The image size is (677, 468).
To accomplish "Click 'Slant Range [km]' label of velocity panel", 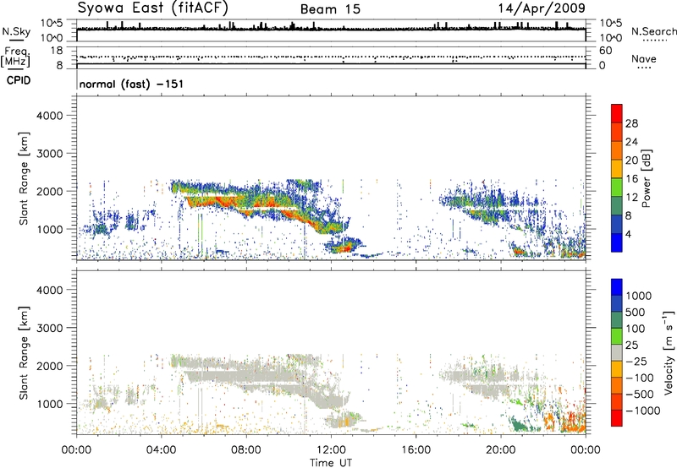I will [24, 353].
